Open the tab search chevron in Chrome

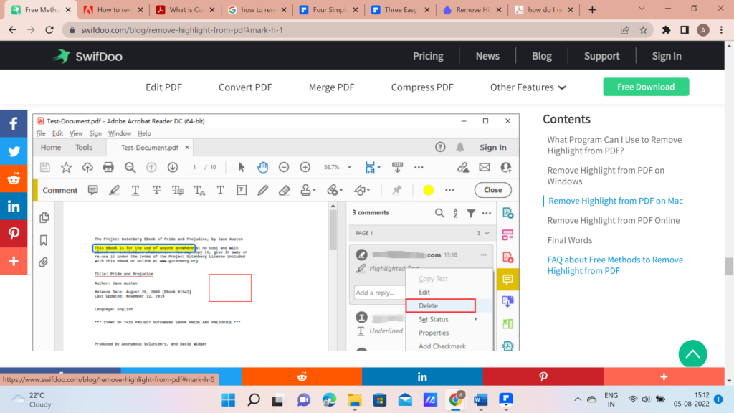(x=642, y=9)
